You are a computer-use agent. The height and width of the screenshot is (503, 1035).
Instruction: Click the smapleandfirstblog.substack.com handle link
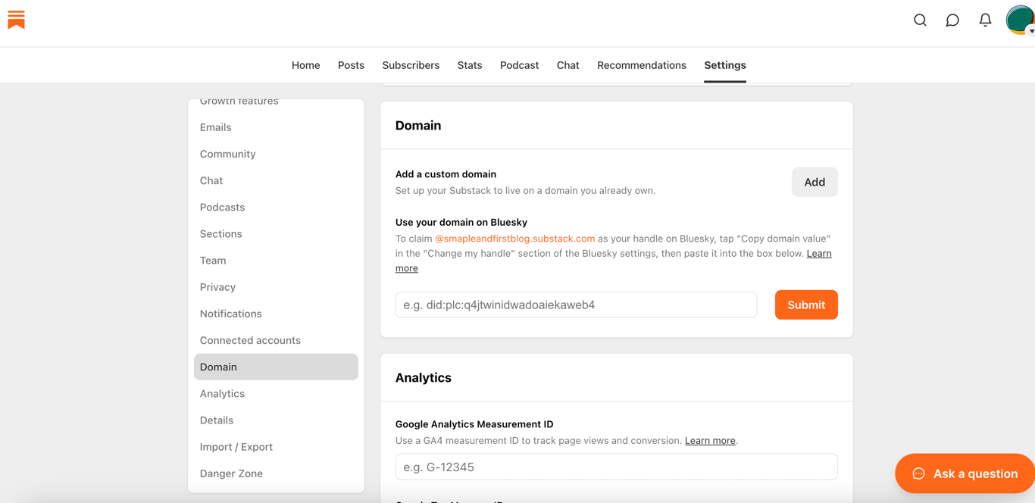point(515,239)
